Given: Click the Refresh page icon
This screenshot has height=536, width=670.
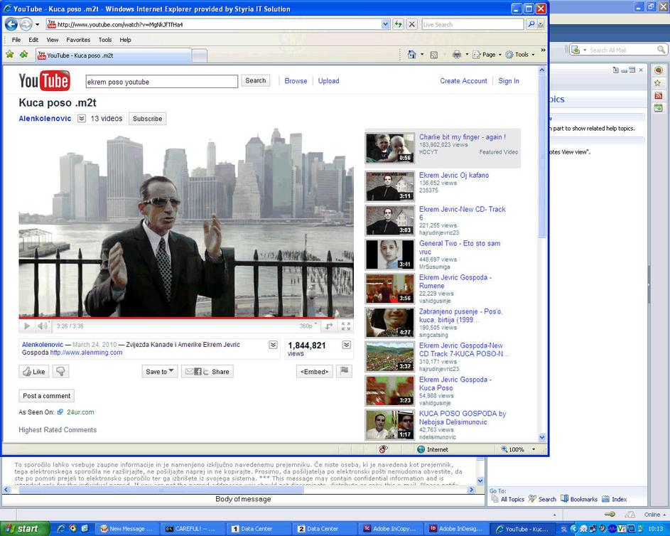Looking at the screenshot, I should click(x=398, y=24).
